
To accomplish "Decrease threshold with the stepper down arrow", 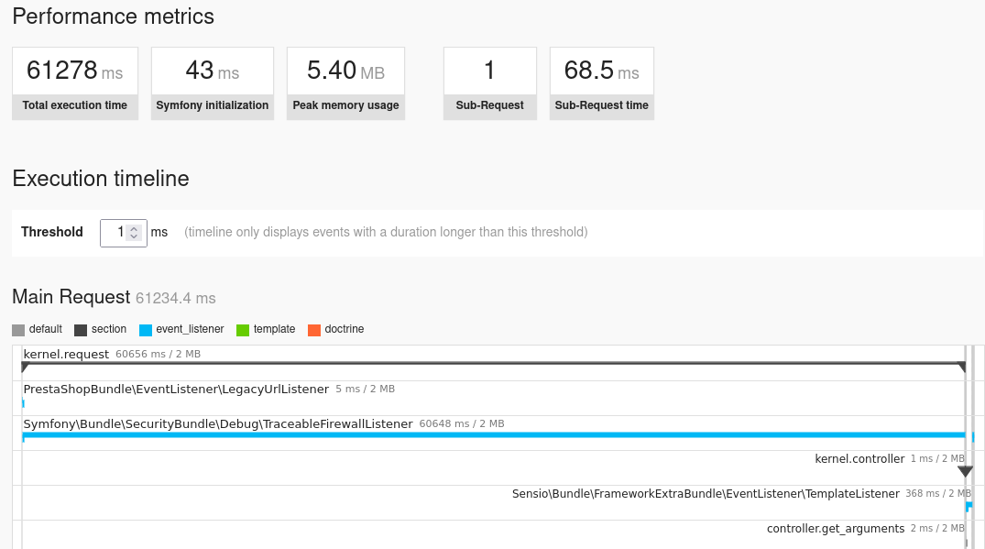I will click(134, 236).
